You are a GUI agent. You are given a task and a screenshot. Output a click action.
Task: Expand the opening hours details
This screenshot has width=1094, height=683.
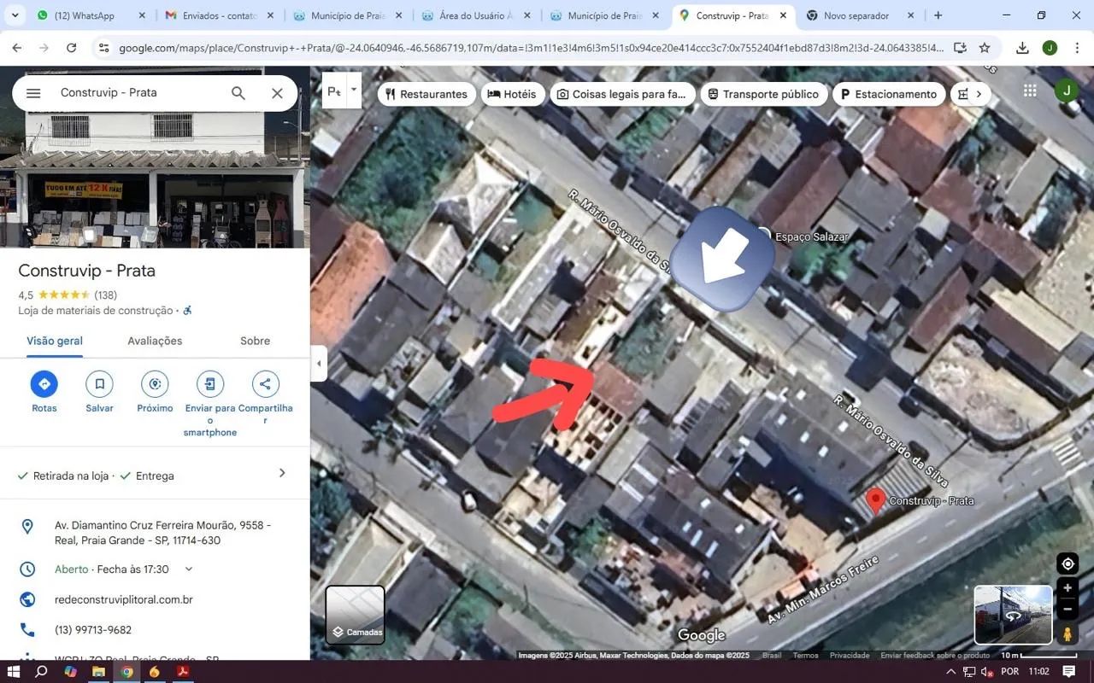click(189, 569)
